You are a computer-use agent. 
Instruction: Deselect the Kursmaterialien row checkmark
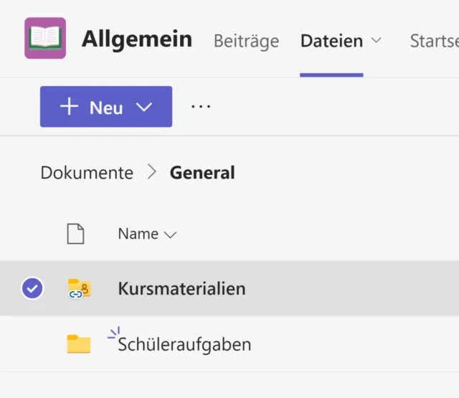click(x=32, y=288)
